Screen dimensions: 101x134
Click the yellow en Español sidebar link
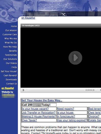(8, 88)
